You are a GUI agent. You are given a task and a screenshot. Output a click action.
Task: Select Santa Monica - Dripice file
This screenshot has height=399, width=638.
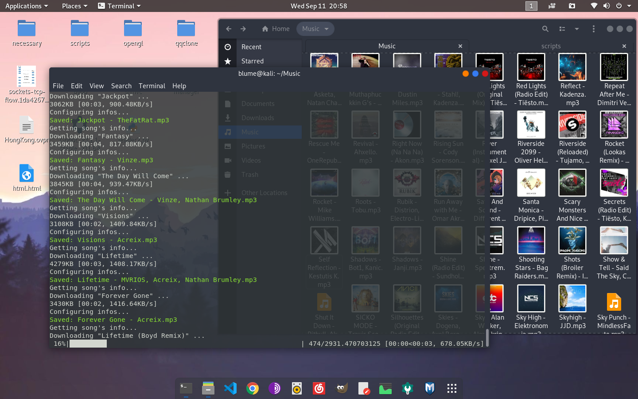(x=531, y=196)
